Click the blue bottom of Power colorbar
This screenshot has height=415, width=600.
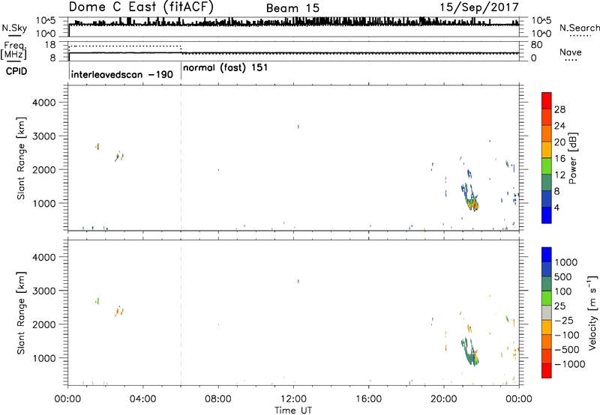click(547, 215)
